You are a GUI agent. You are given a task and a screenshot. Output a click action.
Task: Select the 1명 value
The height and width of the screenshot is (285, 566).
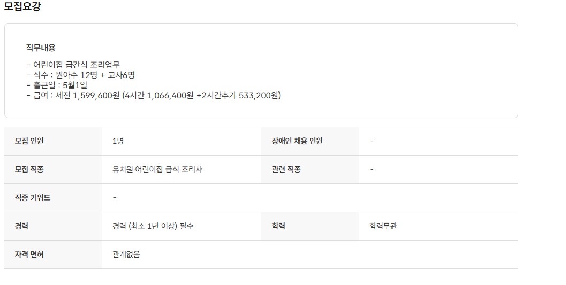[x=118, y=141]
